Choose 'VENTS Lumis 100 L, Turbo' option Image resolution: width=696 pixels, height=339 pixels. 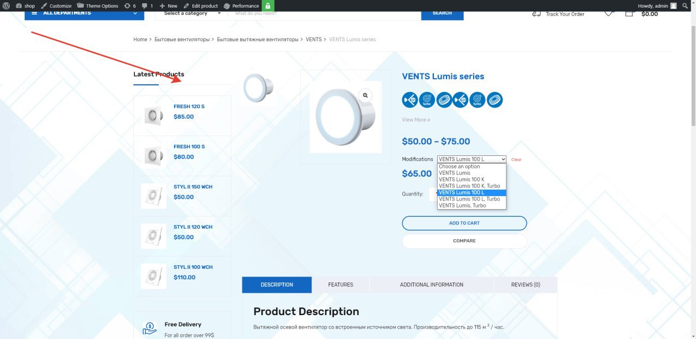pyautogui.click(x=472, y=199)
